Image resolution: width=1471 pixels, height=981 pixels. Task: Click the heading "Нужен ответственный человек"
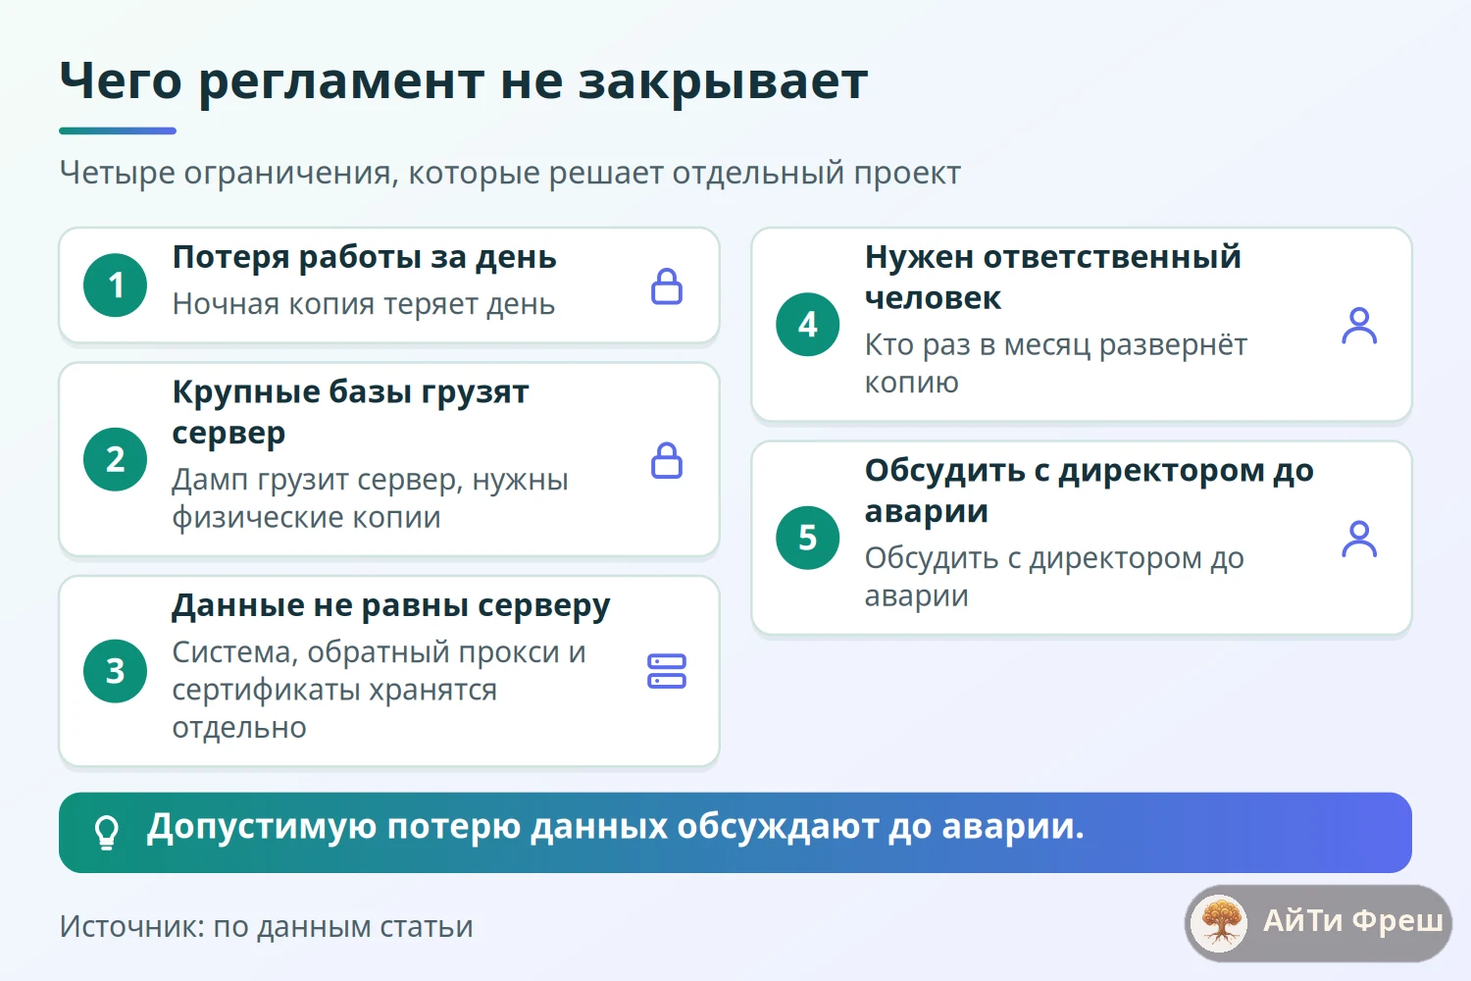[1053, 277]
